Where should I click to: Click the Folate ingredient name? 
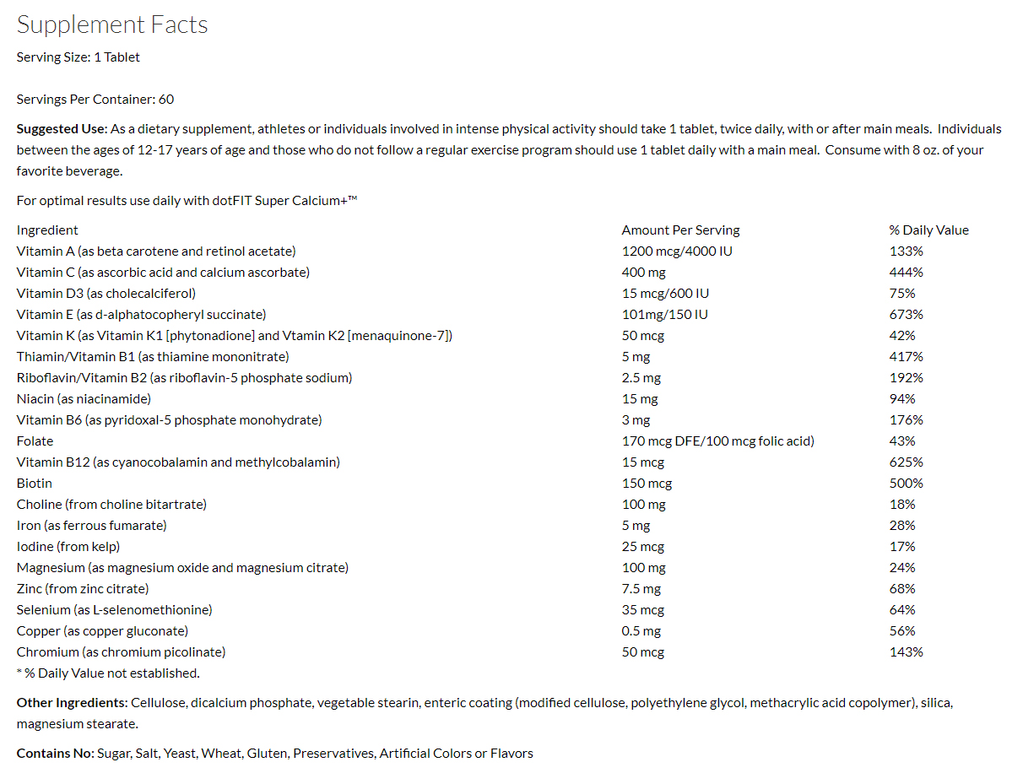35,441
